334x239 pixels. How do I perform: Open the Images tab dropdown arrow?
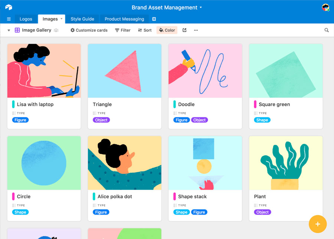point(62,19)
